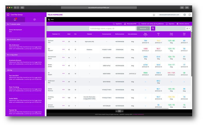203x127 pixels.
Task: Open the three-dot menu for Forsberg Peter
Action: [64, 97]
